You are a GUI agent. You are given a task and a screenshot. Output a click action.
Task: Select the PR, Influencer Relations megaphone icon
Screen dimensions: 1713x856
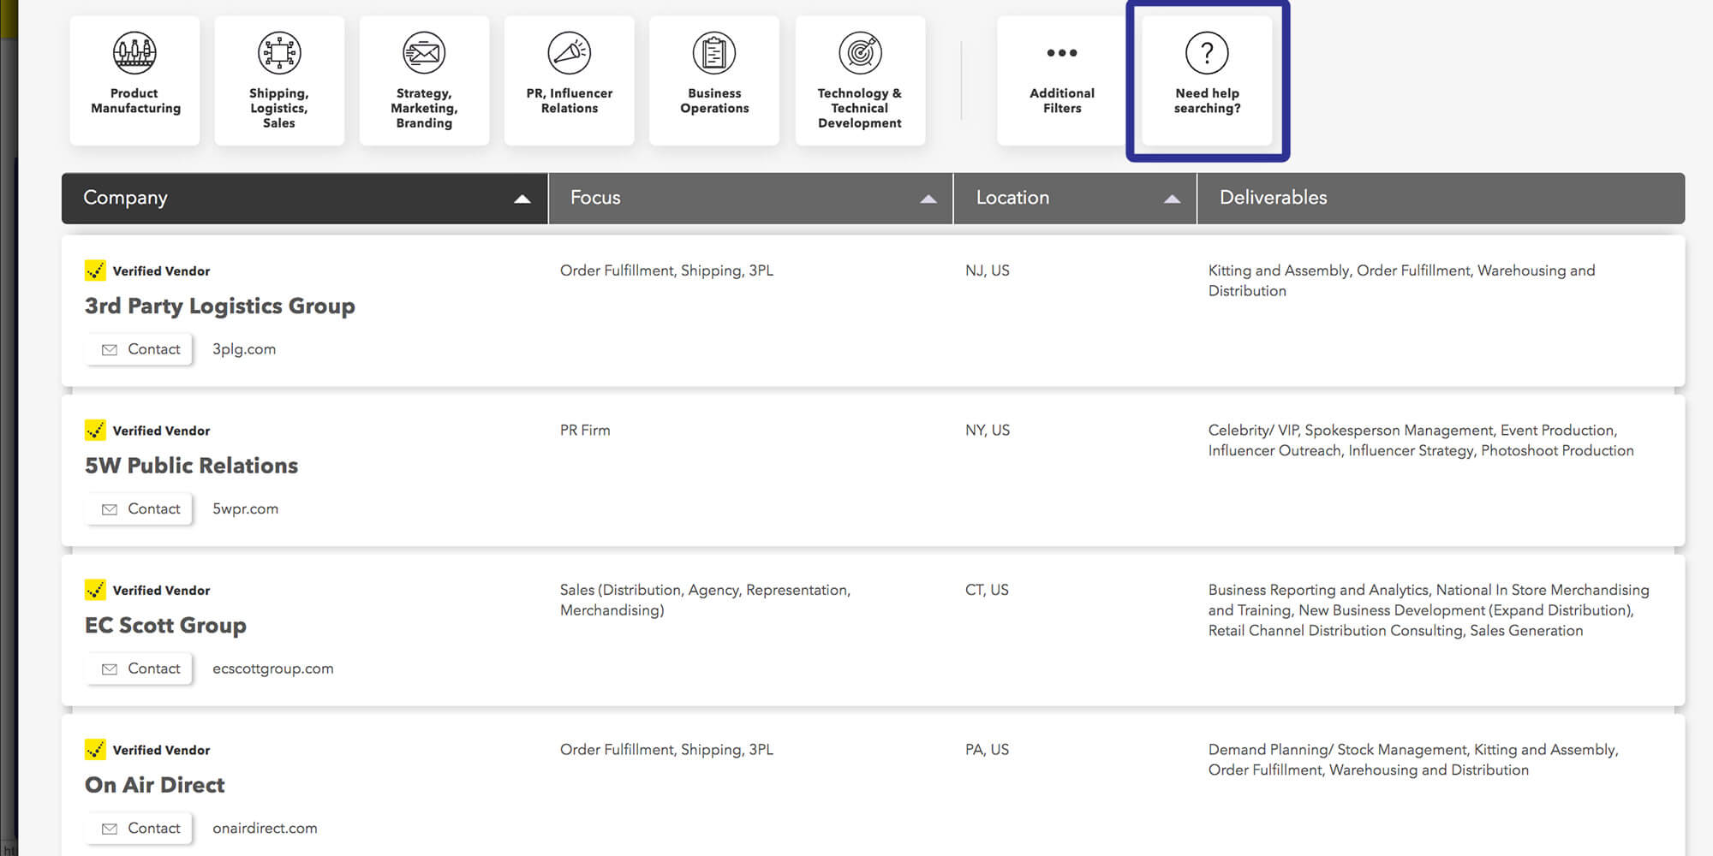pyautogui.click(x=570, y=53)
